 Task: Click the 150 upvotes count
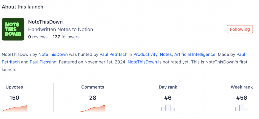(14, 98)
